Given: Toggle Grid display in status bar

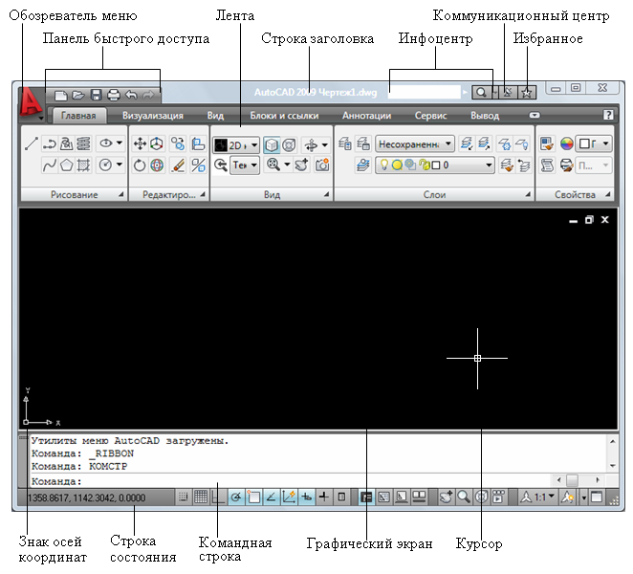Looking at the screenshot, I should point(201,497).
